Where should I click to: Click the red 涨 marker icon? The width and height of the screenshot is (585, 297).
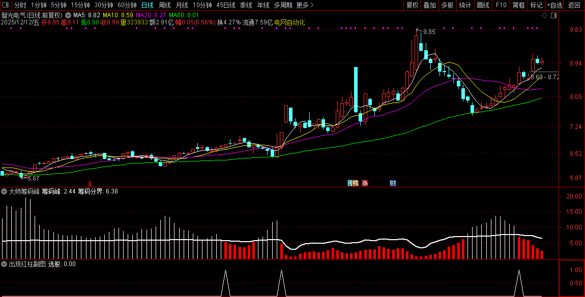365,183
